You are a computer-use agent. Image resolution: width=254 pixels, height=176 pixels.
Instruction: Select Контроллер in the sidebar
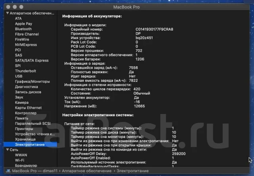coord(25,113)
